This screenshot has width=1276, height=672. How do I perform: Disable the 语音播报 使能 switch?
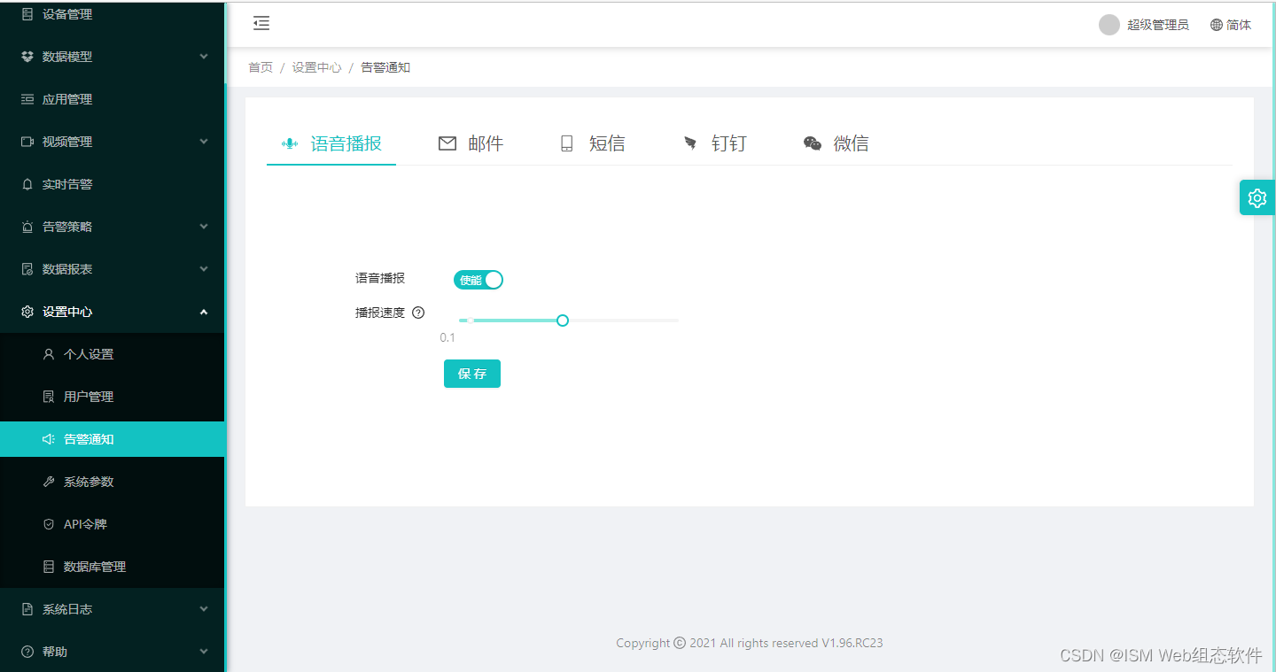click(478, 279)
